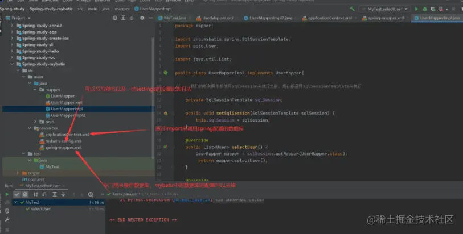Hide the Project panel with the minus icon
Screen dimensions: 463x234
[150, 18]
